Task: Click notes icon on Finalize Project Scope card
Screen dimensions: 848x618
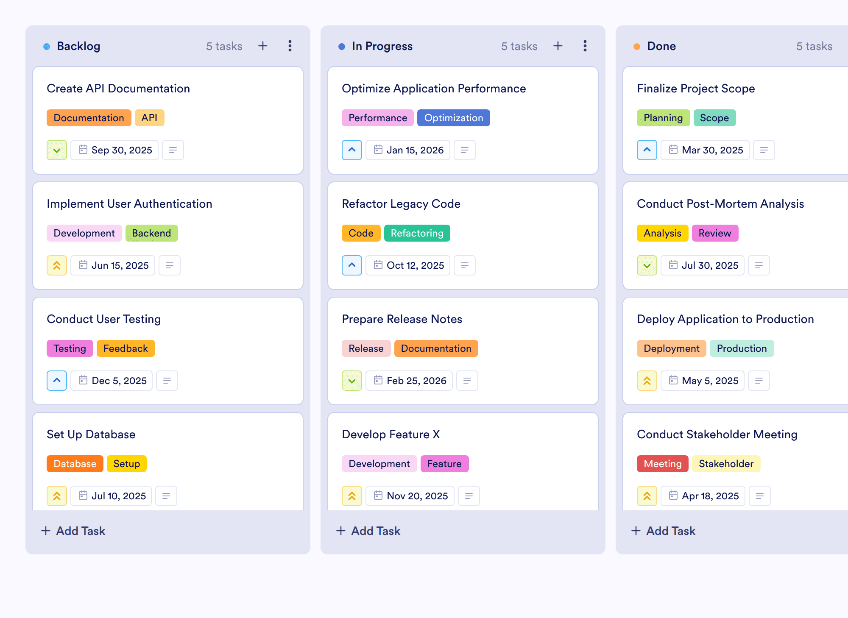Action: [764, 150]
